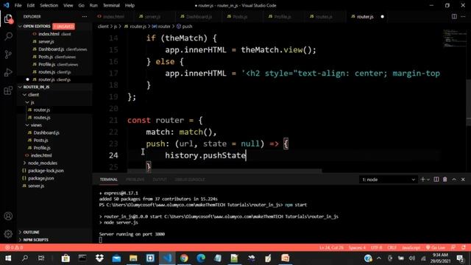Collapse the views folder

[27, 125]
